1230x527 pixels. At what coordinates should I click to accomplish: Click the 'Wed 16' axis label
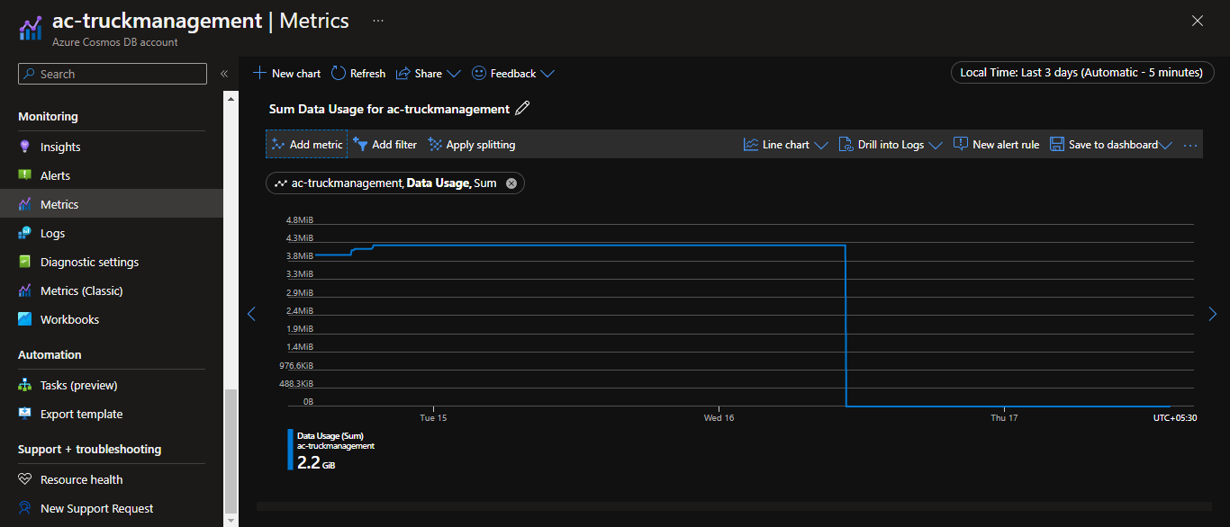click(x=719, y=417)
